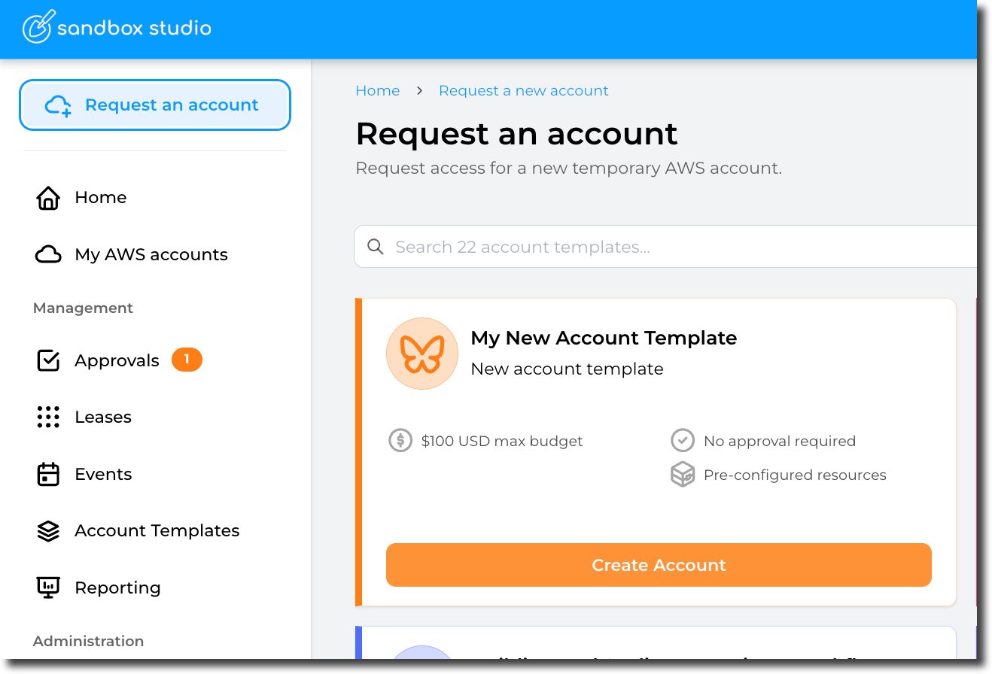Click the Leases dot-grid icon
The width and height of the screenshot is (992, 674).
tap(48, 417)
